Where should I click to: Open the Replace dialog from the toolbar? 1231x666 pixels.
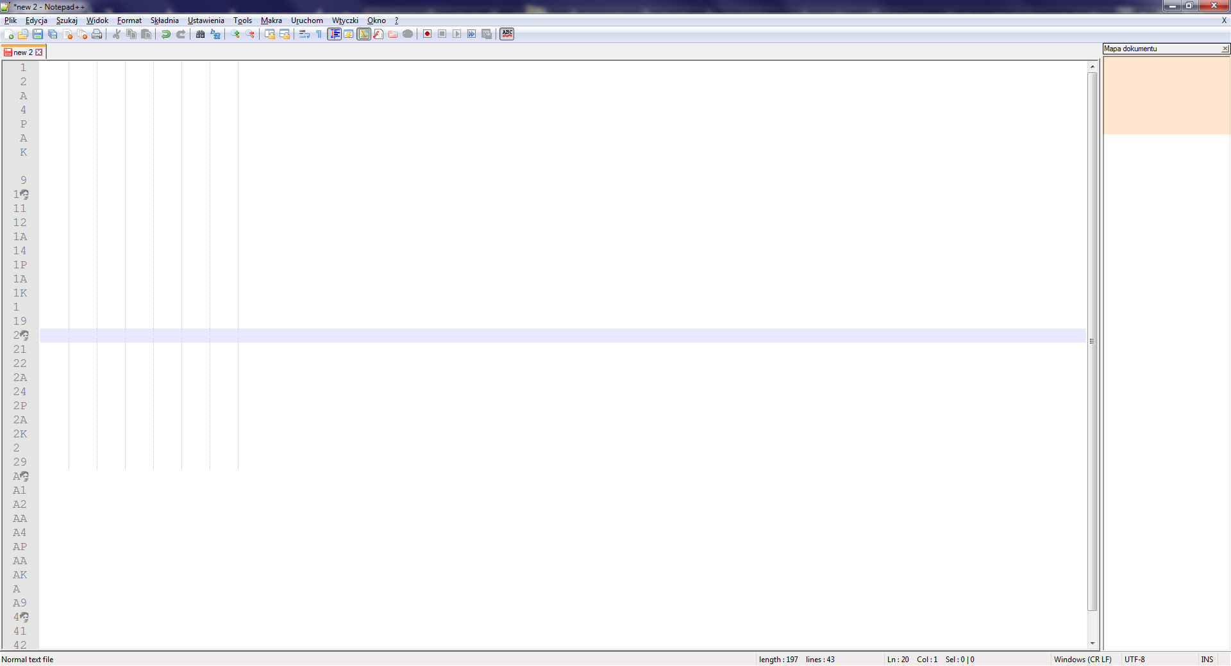tap(215, 34)
